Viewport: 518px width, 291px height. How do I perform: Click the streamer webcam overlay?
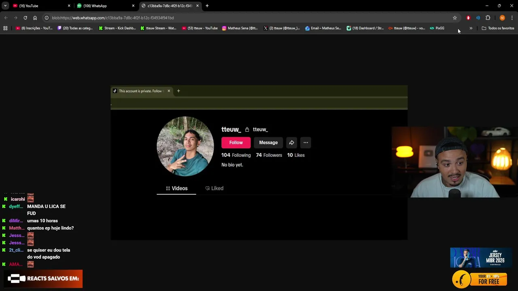pos(454,162)
